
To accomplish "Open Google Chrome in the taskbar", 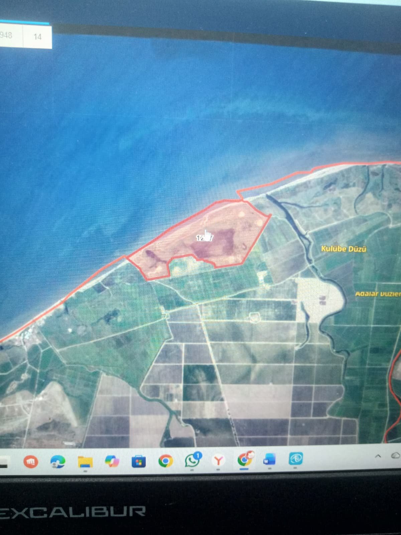I will 165,461.
